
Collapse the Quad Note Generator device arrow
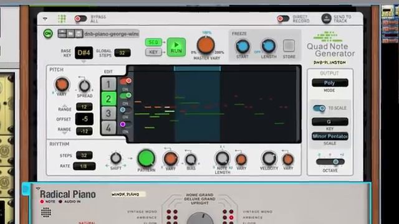[45, 19]
